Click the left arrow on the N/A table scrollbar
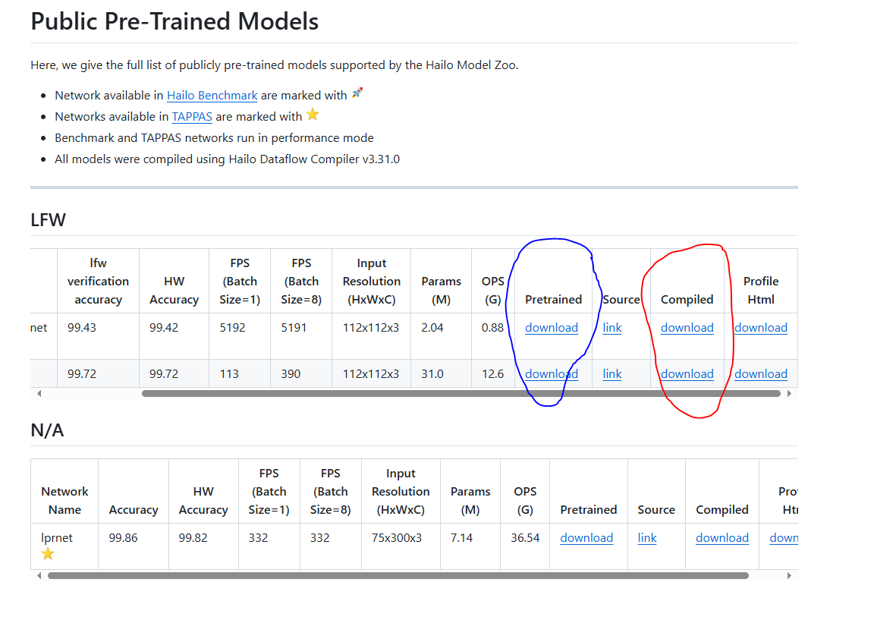 [x=38, y=575]
